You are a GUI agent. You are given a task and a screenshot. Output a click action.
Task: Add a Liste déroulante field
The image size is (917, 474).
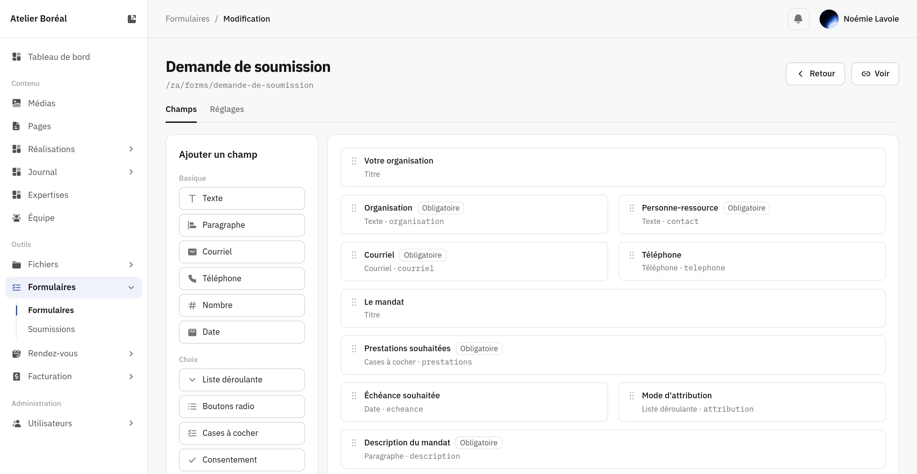pyautogui.click(x=242, y=380)
